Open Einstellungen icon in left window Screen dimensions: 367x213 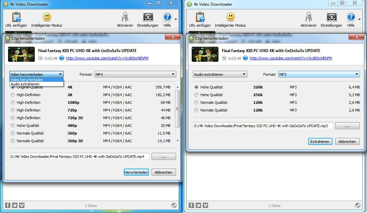tap(148, 17)
